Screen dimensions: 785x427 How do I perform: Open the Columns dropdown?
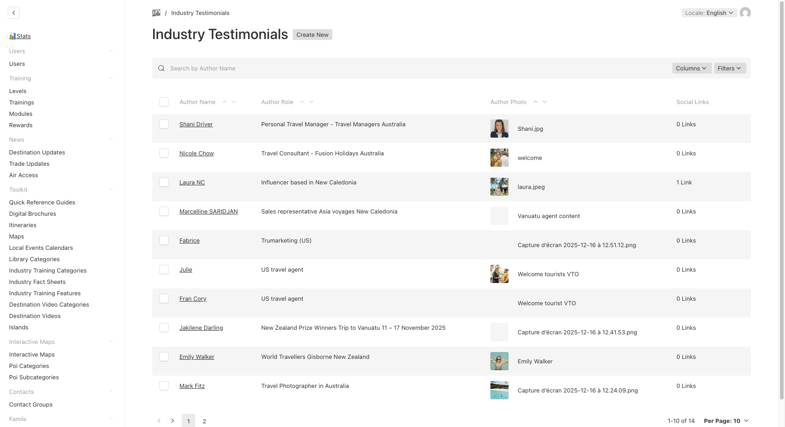click(x=691, y=68)
